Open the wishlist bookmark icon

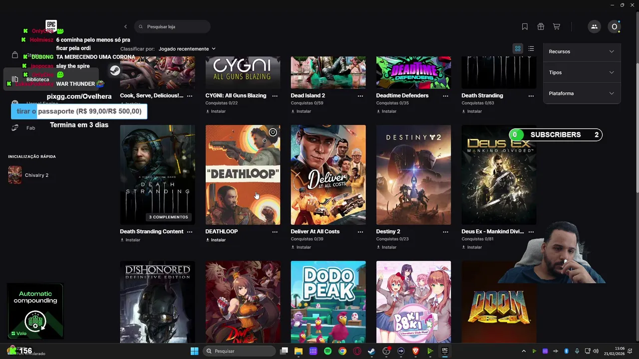coord(525,26)
